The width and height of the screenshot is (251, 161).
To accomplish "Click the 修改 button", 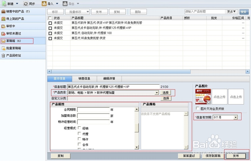I will tap(55, 12).
